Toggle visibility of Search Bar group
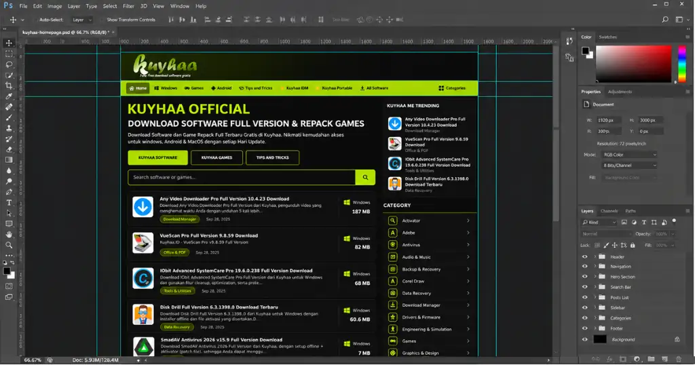Image resolution: width=695 pixels, height=365 pixels. click(x=584, y=286)
